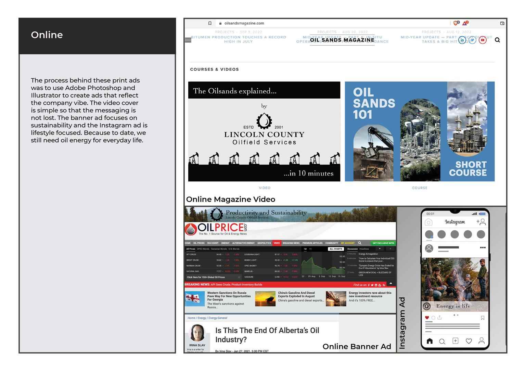Tap the share icon under the post

click(440, 318)
